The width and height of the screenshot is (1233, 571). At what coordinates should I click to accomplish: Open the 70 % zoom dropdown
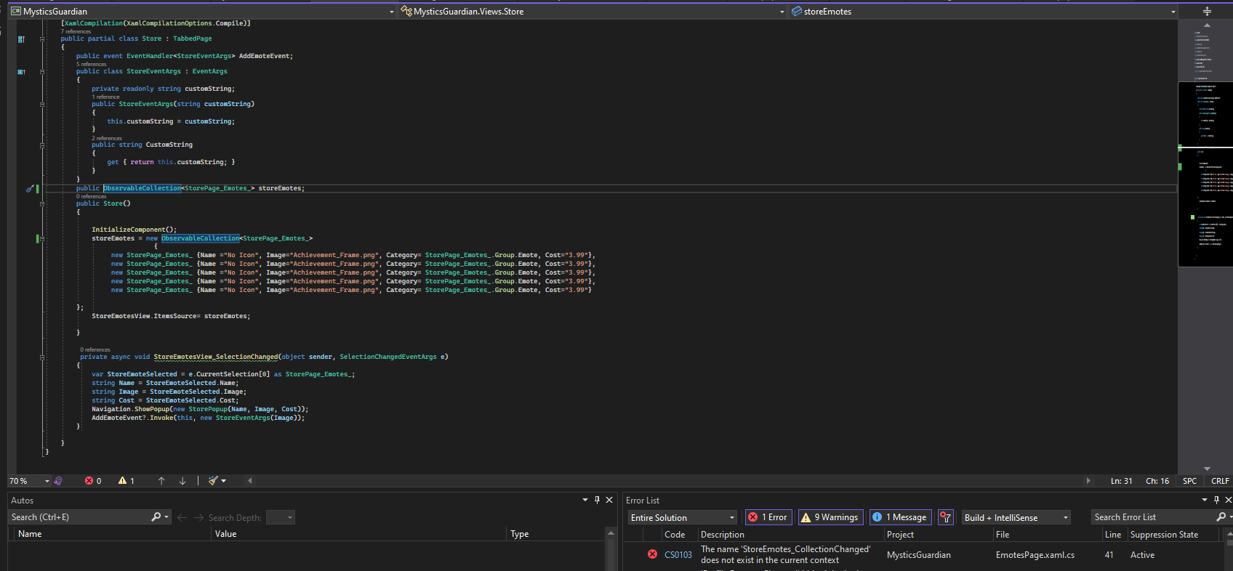tap(47, 481)
